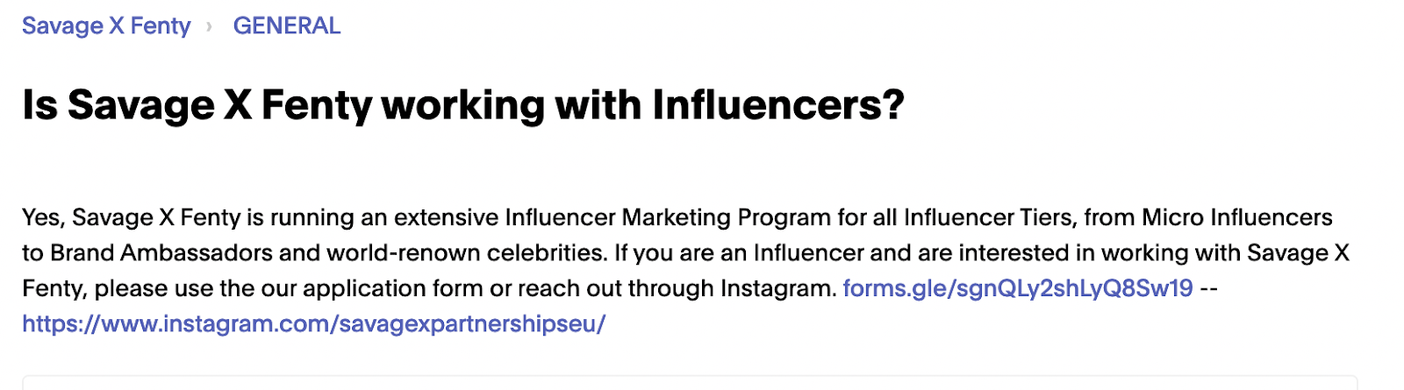This screenshot has height=390, width=1404.
Task: Click the phrase "world-renown celebrities"
Action: (466, 253)
